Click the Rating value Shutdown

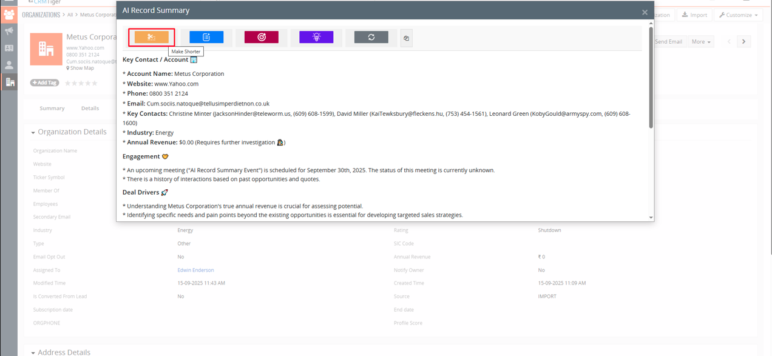[549, 230]
